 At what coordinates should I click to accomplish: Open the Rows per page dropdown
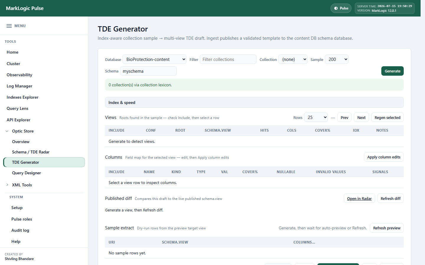pos(316,117)
